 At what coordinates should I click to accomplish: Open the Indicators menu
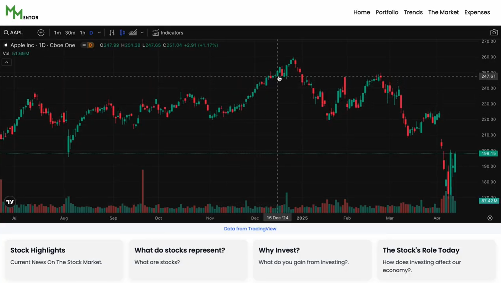(168, 33)
